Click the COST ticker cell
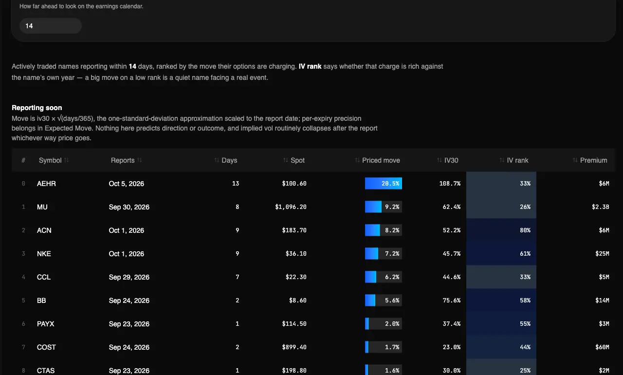This screenshot has height=375, width=623. pos(46,347)
